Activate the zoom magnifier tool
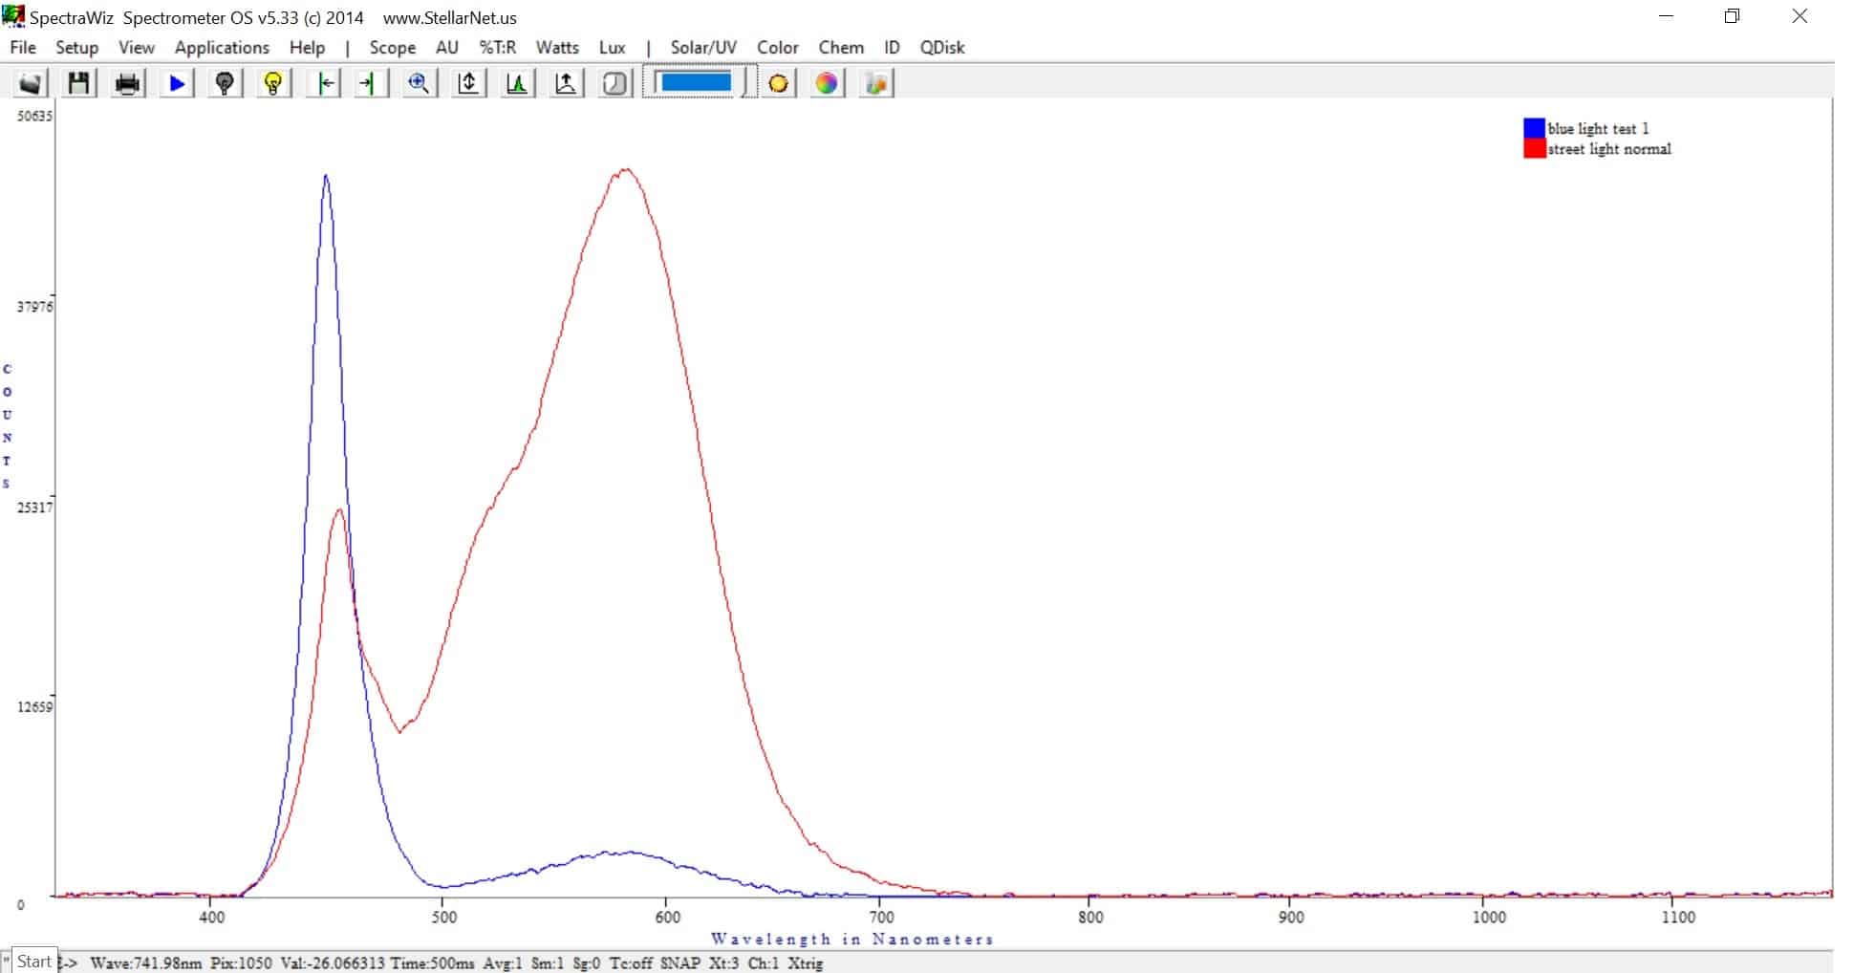This screenshot has width=1875, height=973. tap(419, 83)
